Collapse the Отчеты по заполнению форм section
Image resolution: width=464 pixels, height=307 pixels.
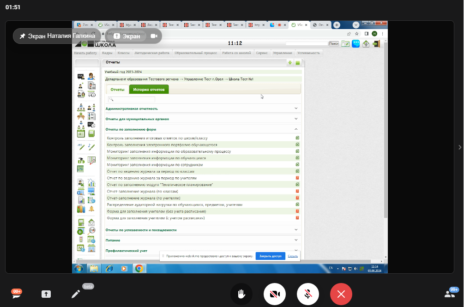(x=296, y=130)
